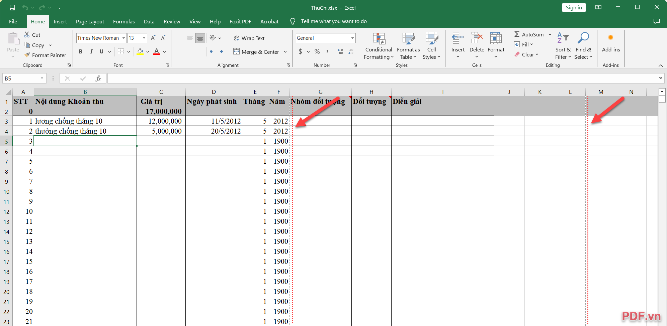
Task: Switch to the Page Layout tab
Action: click(90, 21)
